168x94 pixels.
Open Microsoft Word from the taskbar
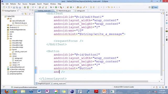coord(39,91)
